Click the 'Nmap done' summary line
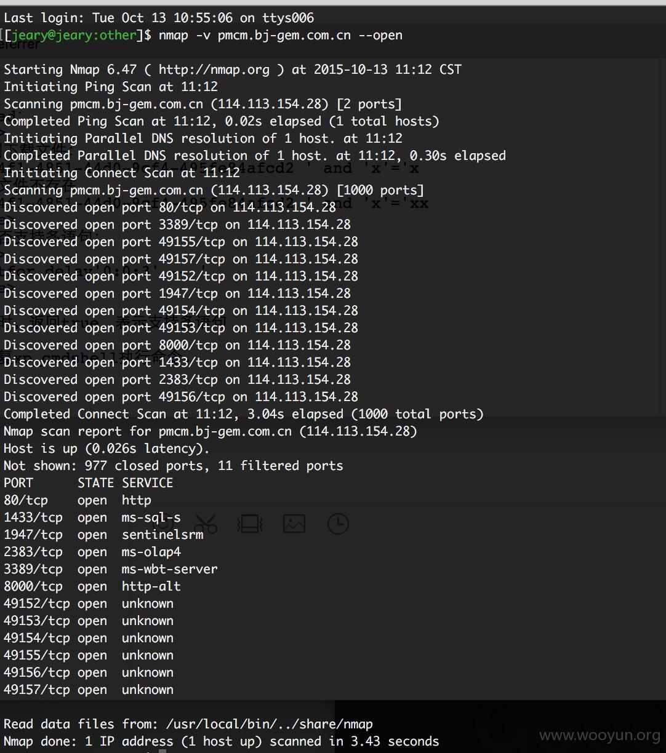The image size is (666, 753). 222,741
